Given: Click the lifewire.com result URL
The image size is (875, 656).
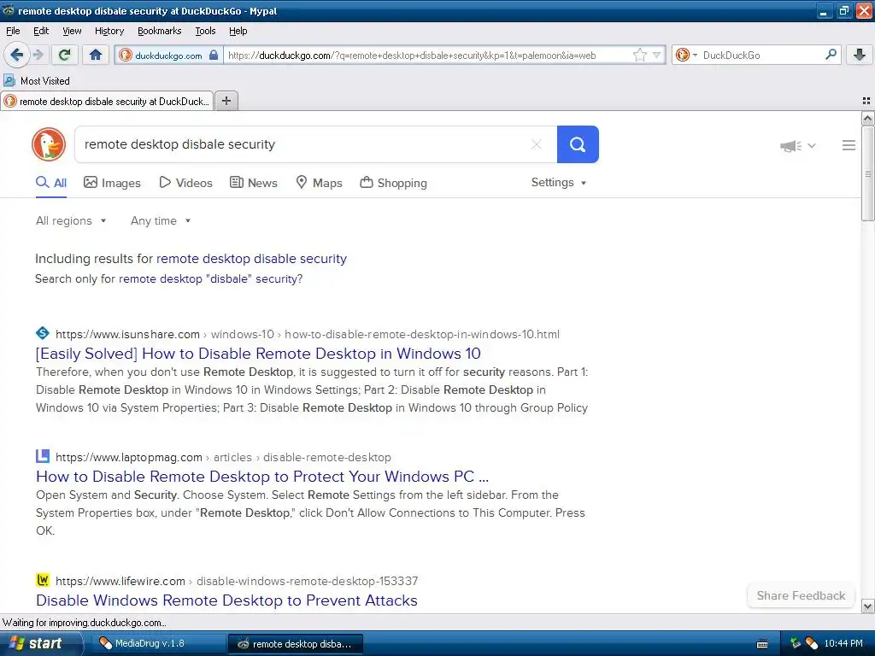Looking at the screenshot, I should pyautogui.click(x=237, y=581).
